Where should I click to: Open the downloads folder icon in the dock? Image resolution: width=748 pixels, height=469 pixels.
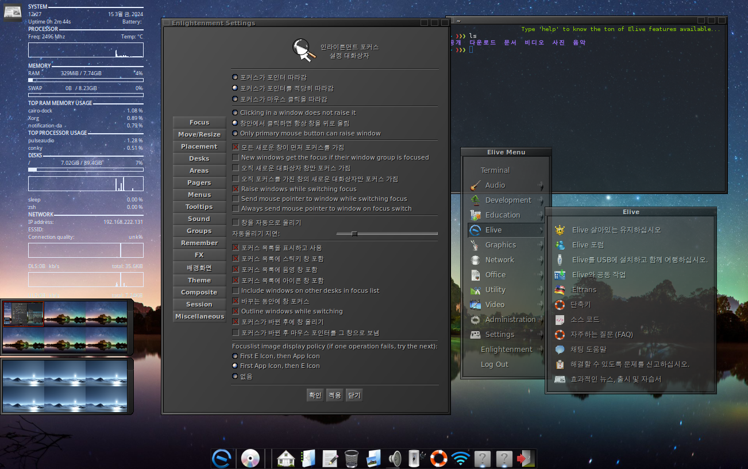[x=308, y=459]
